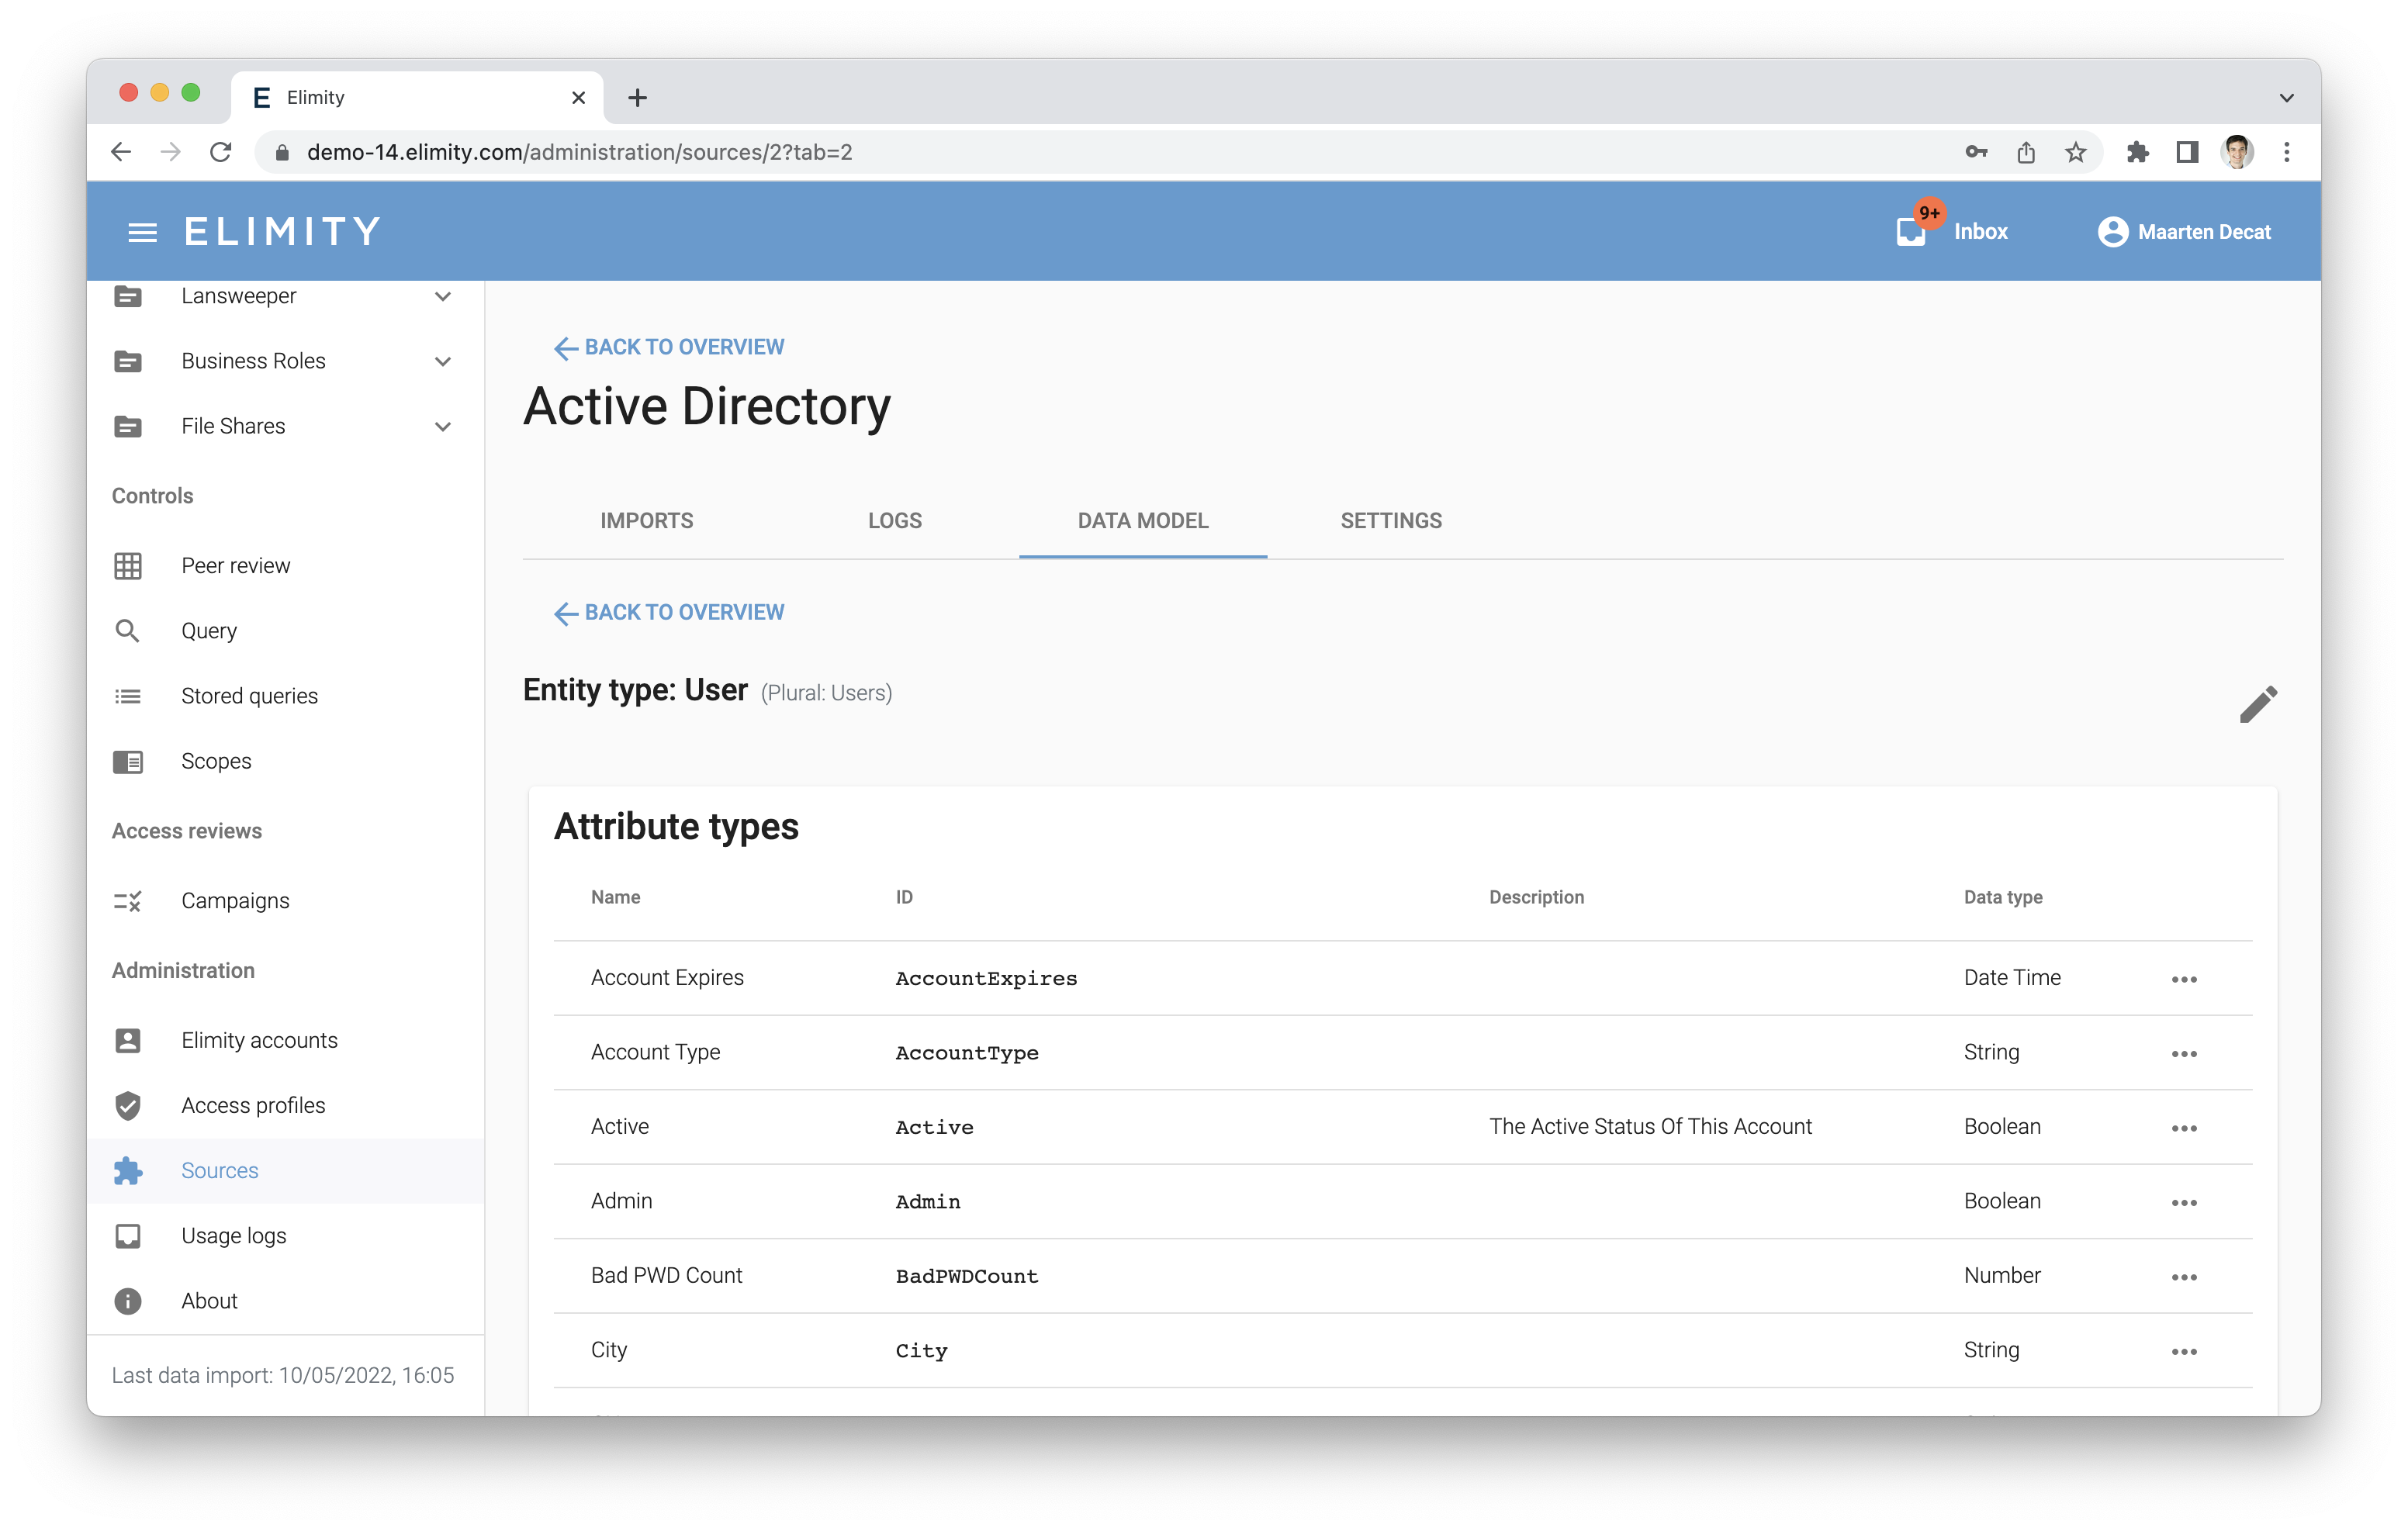Expand the File Shares sidebar section
2408x1531 pixels.
443,426
